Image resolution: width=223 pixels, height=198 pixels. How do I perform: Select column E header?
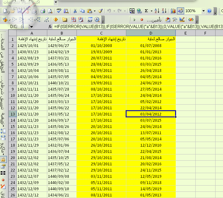(185, 33)
